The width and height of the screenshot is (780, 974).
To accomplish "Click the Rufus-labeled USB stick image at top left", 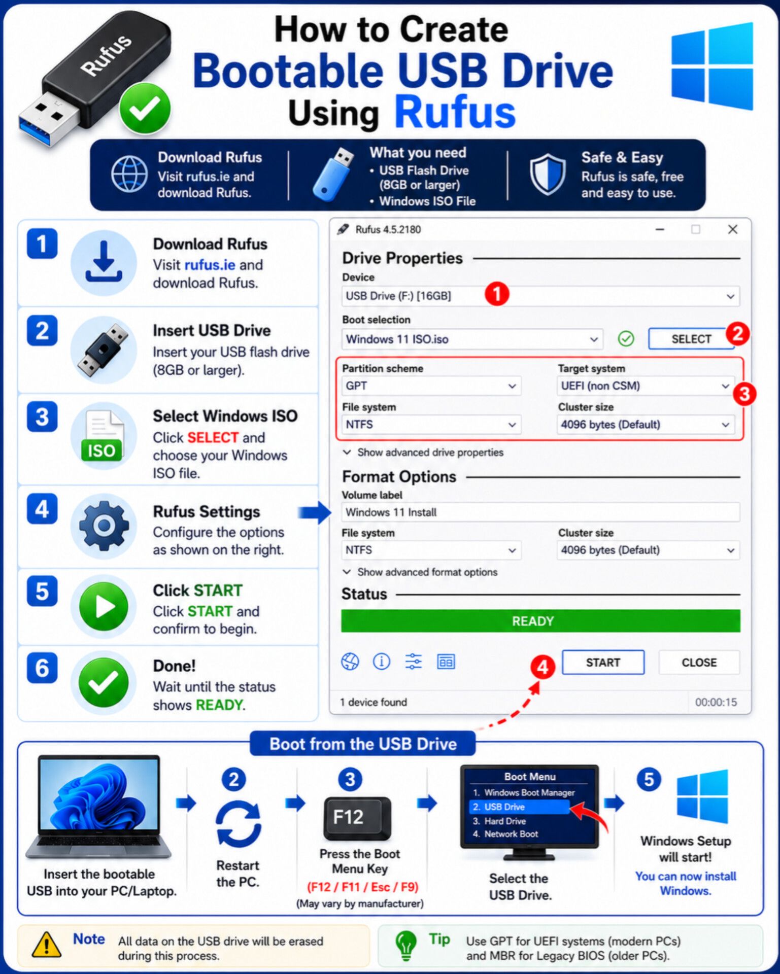I will (x=95, y=79).
